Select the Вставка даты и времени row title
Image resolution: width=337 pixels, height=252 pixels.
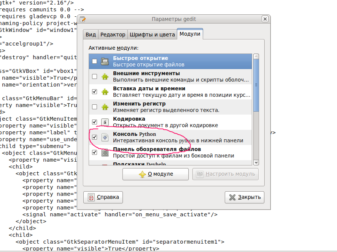[149, 88]
